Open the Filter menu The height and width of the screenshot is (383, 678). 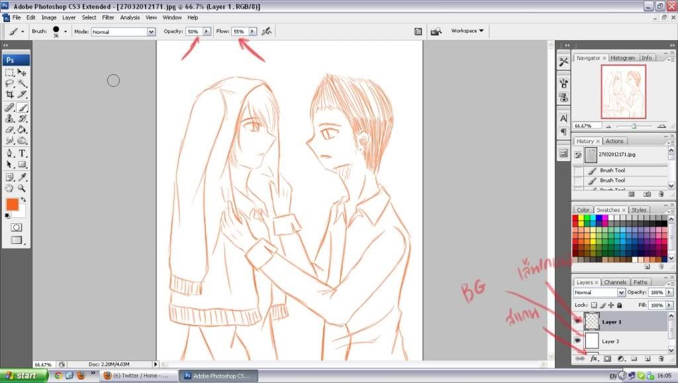108,17
